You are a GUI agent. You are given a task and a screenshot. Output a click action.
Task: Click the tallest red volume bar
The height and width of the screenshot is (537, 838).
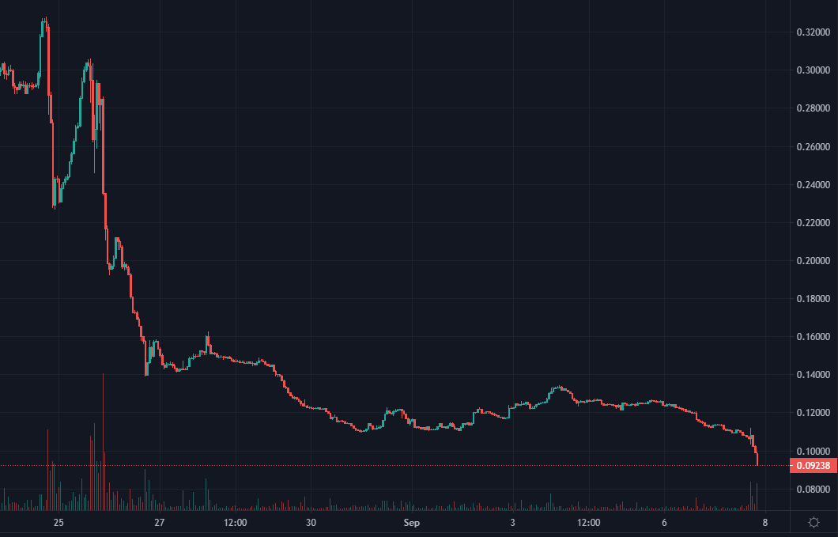pyautogui.click(x=103, y=442)
